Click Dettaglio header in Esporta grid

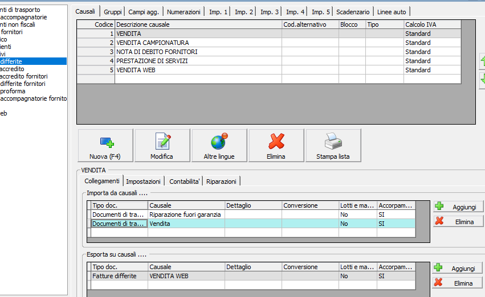tap(253, 267)
